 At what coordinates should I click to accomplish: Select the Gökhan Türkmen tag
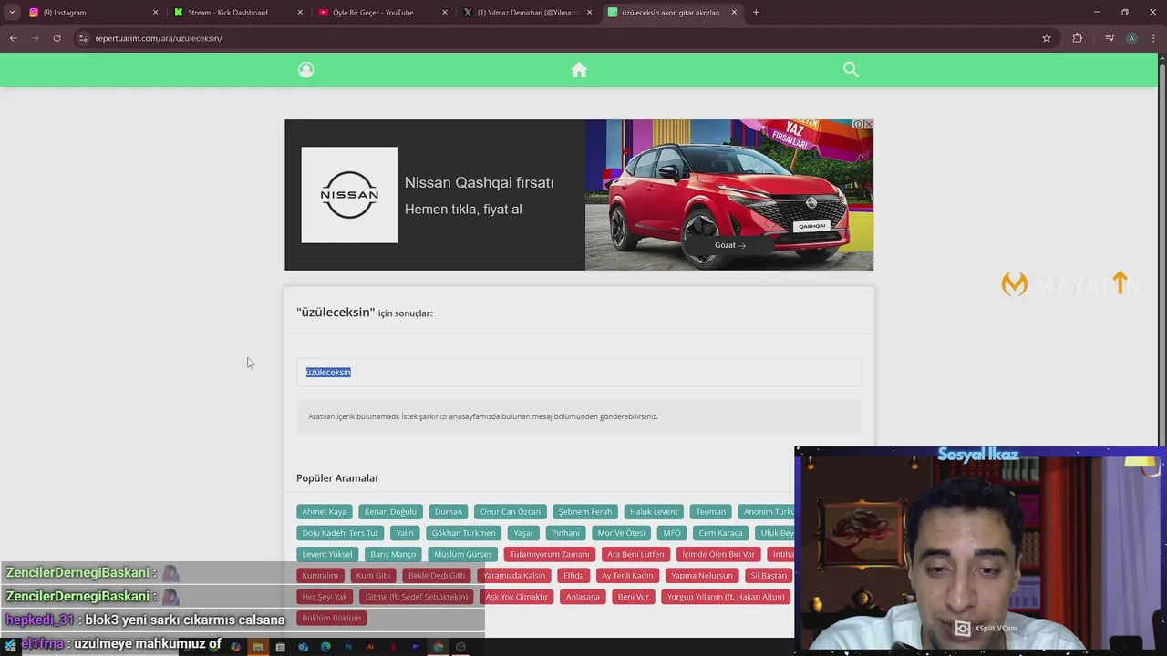[x=463, y=533]
